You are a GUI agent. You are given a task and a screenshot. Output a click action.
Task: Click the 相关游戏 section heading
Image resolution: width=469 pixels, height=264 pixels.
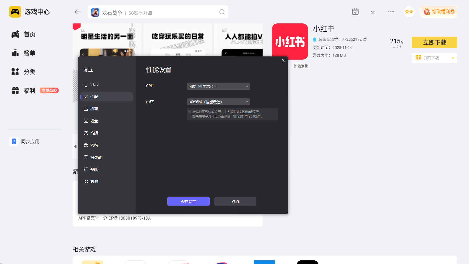click(x=84, y=249)
